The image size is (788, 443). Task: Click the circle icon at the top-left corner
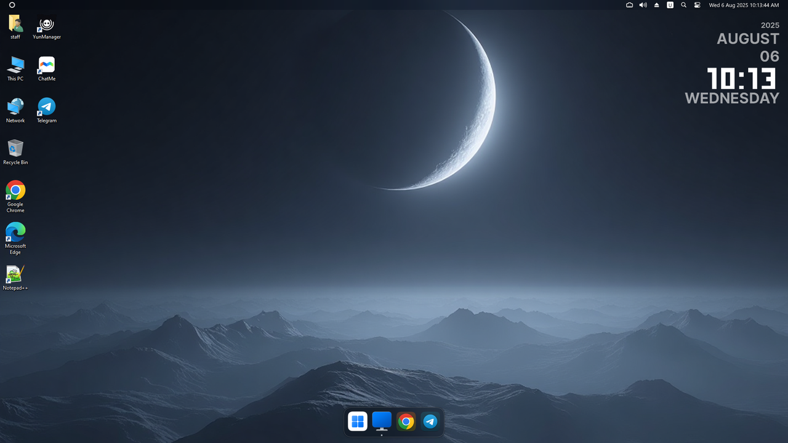click(x=12, y=5)
